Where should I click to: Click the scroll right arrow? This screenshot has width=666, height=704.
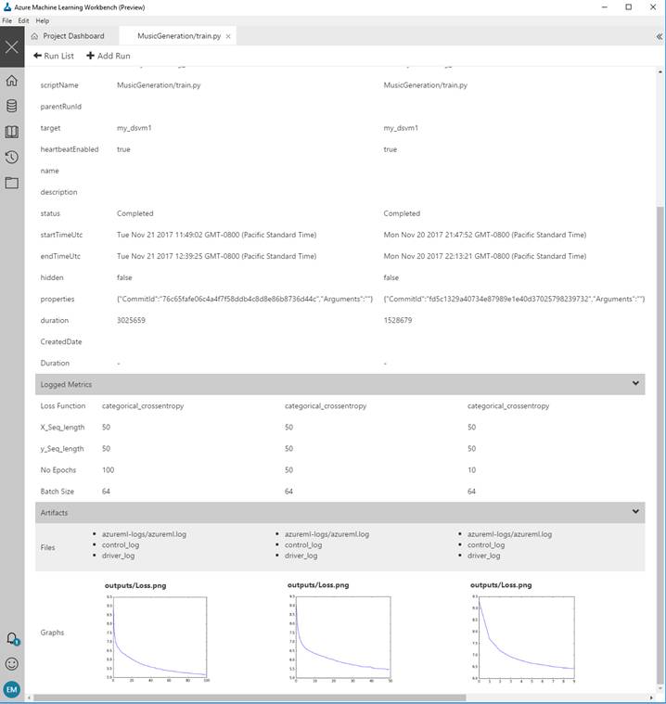[651, 698]
